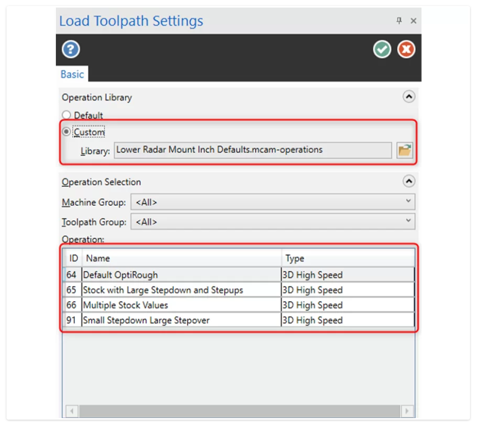Sort operations by Type column header

pyautogui.click(x=347, y=258)
